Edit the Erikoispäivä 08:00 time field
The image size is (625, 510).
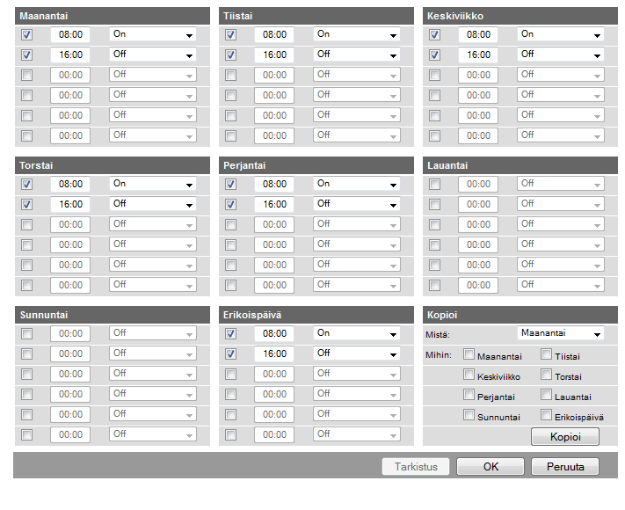274,334
